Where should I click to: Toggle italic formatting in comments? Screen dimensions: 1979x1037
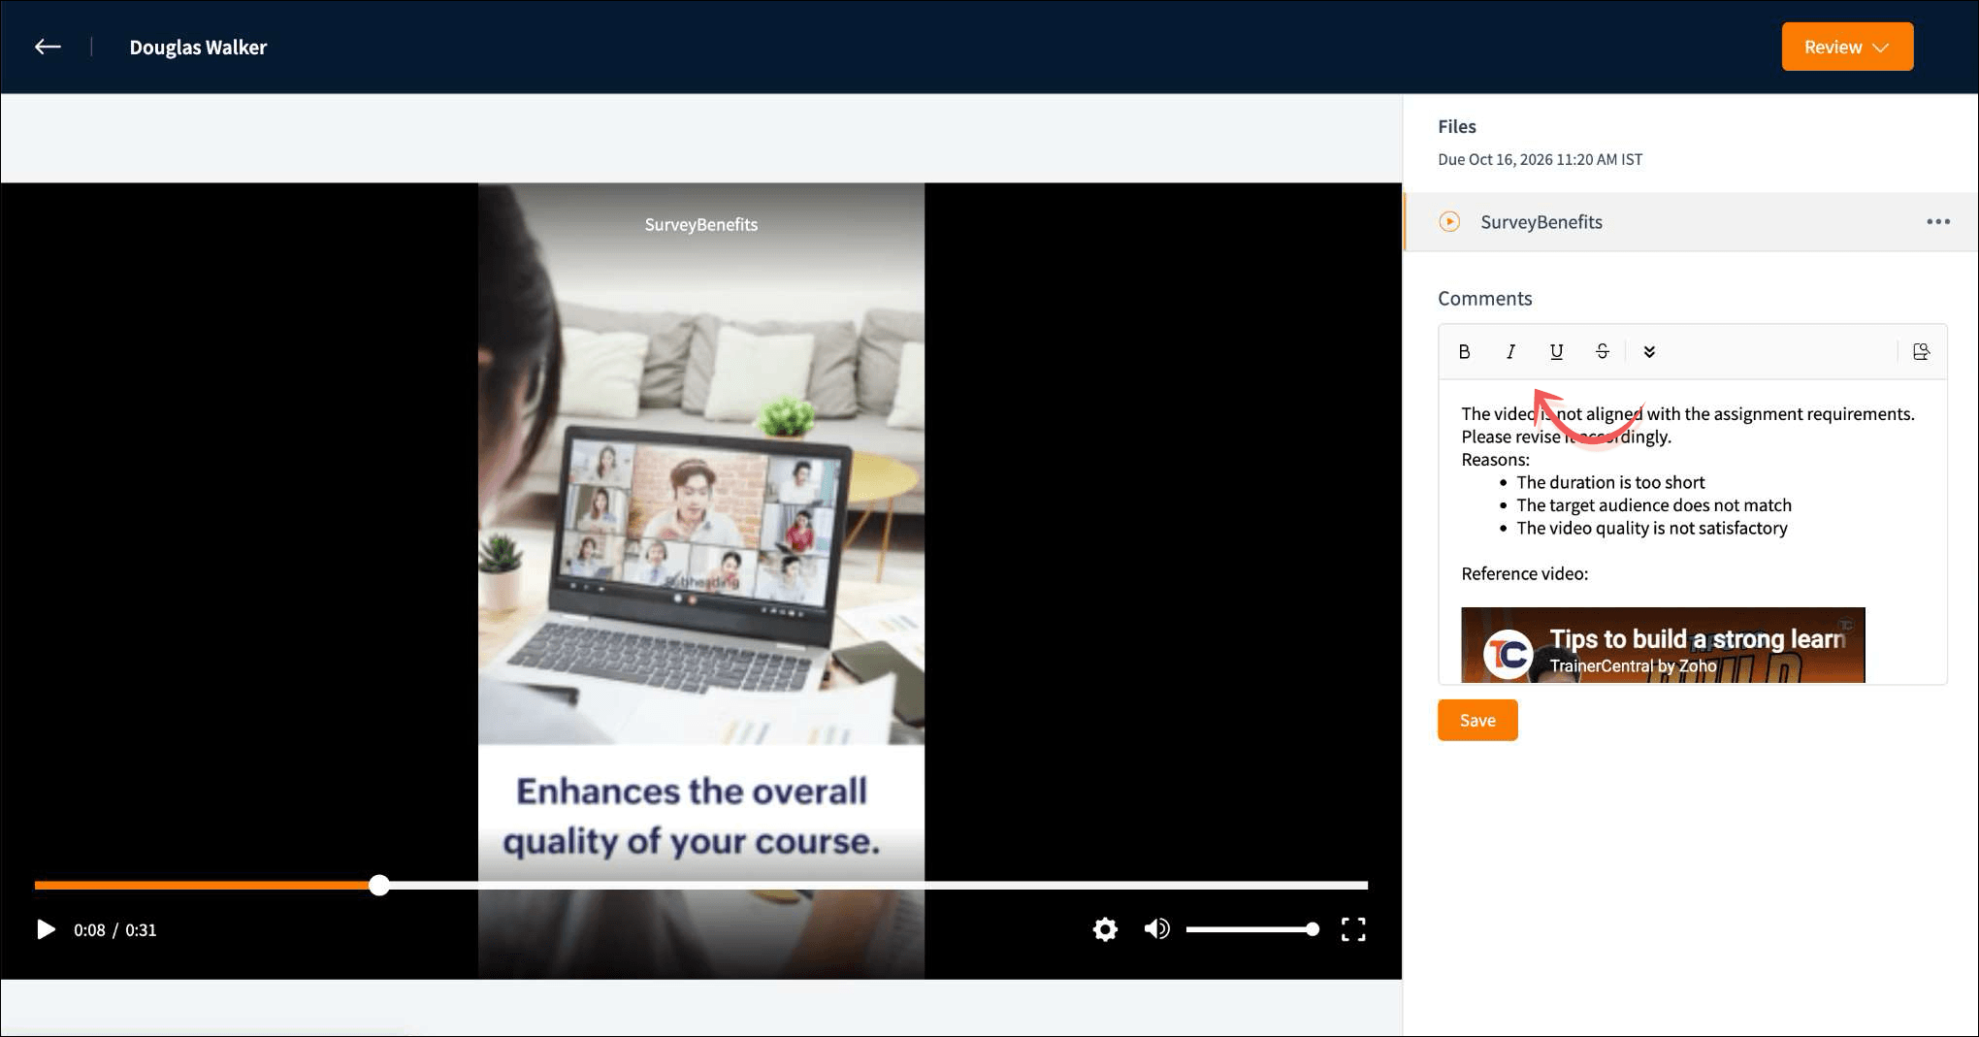1510,351
